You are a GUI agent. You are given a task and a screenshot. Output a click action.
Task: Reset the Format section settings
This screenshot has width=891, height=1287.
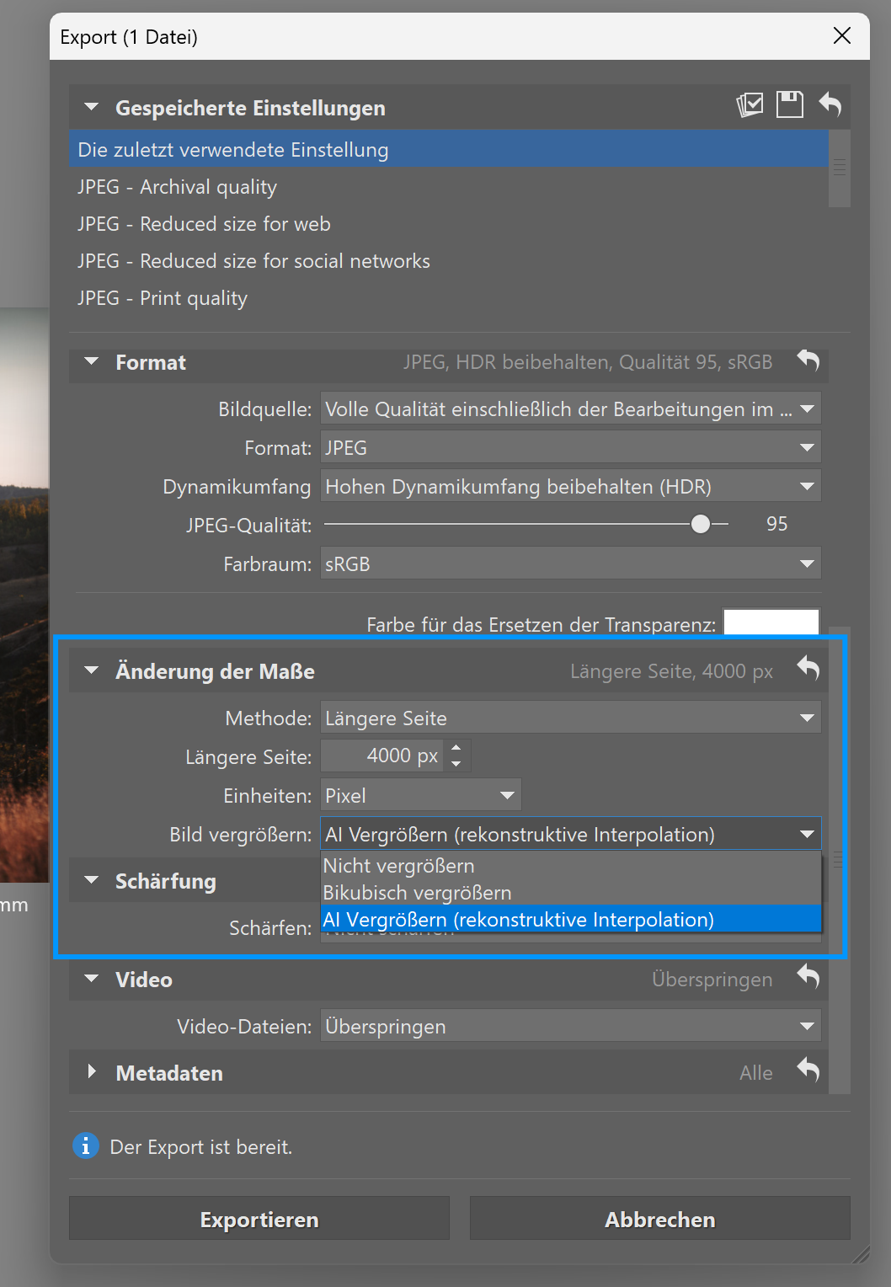(x=808, y=361)
